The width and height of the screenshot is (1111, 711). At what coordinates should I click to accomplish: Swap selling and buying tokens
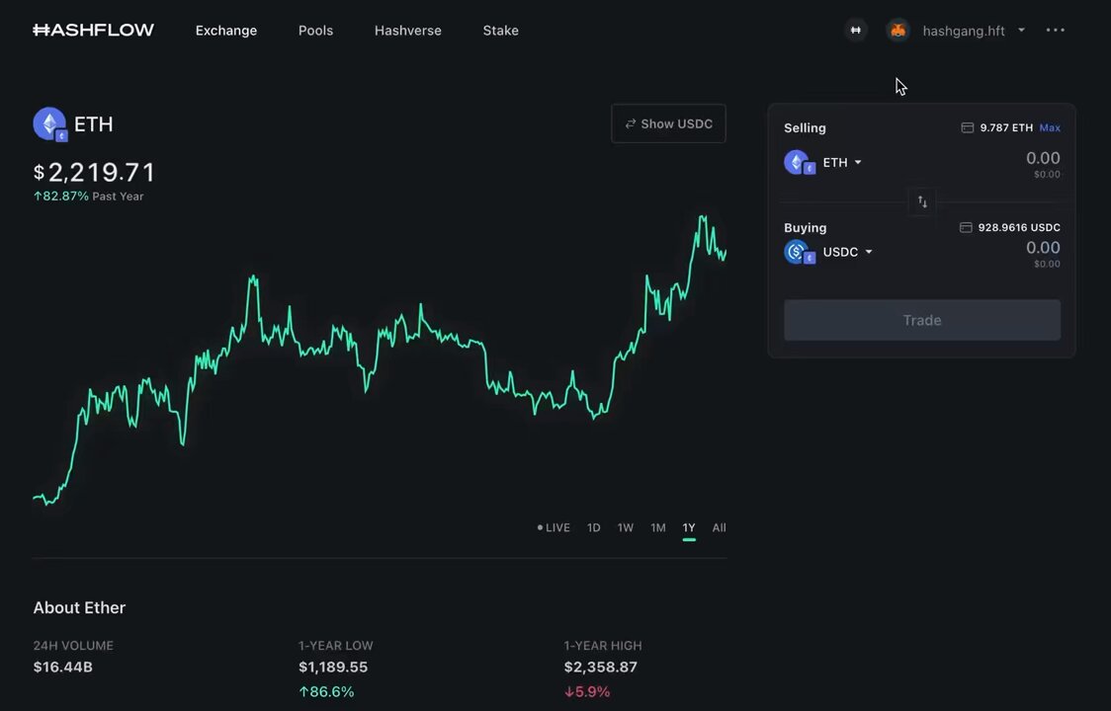[922, 201]
